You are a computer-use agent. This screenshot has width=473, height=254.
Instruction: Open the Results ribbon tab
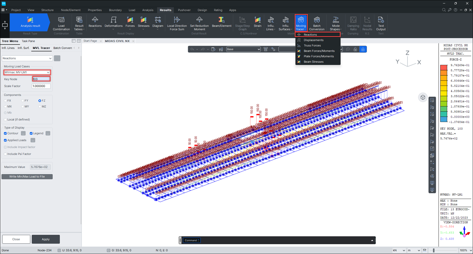[x=165, y=10]
